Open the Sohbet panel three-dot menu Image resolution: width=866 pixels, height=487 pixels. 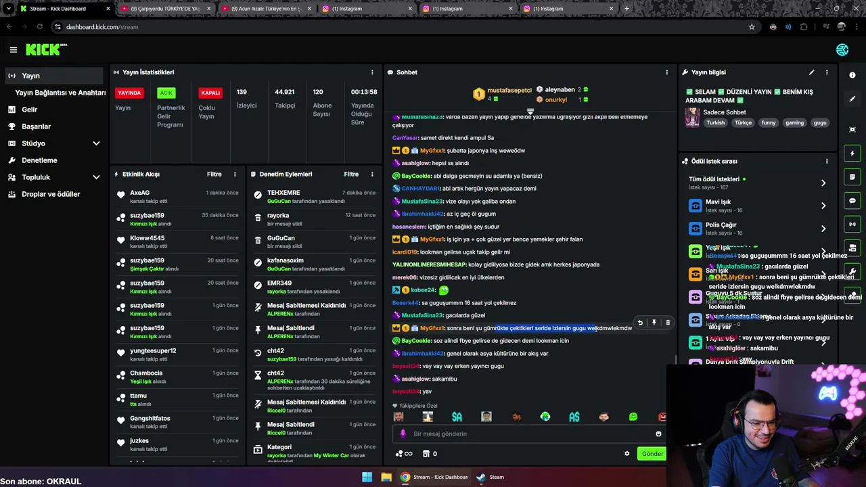pos(666,72)
